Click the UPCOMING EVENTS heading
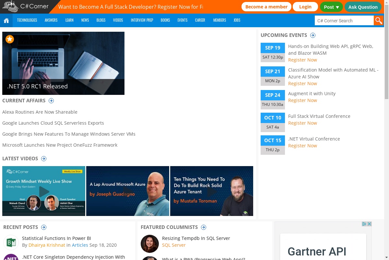Viewport: 389px width, 260px height. coord(284,35)
